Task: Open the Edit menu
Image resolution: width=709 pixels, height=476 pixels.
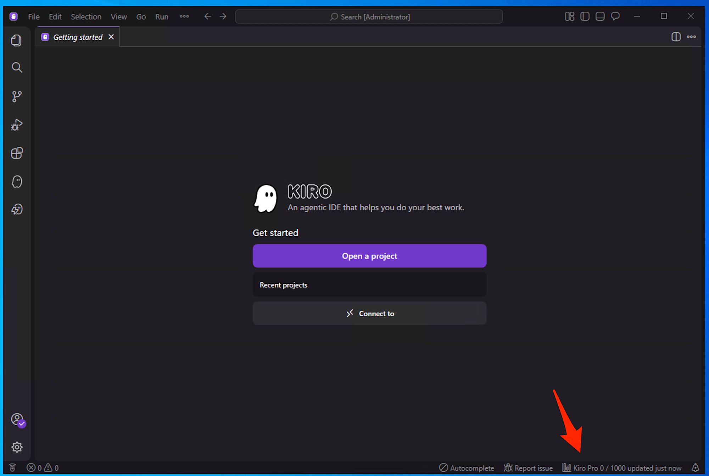Action: tap(55, 17)
